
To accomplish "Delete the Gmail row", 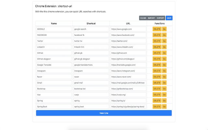I will [x=157, y=83].
